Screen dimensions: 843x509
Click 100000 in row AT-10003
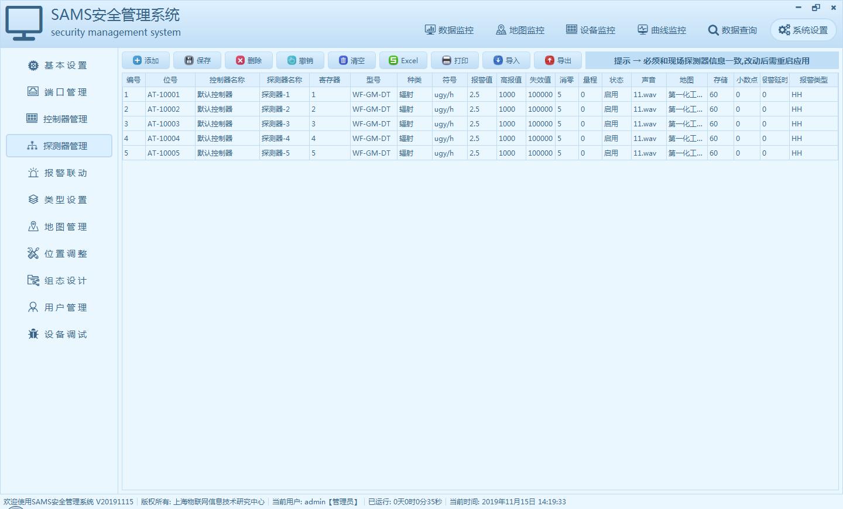coord(540,123)
